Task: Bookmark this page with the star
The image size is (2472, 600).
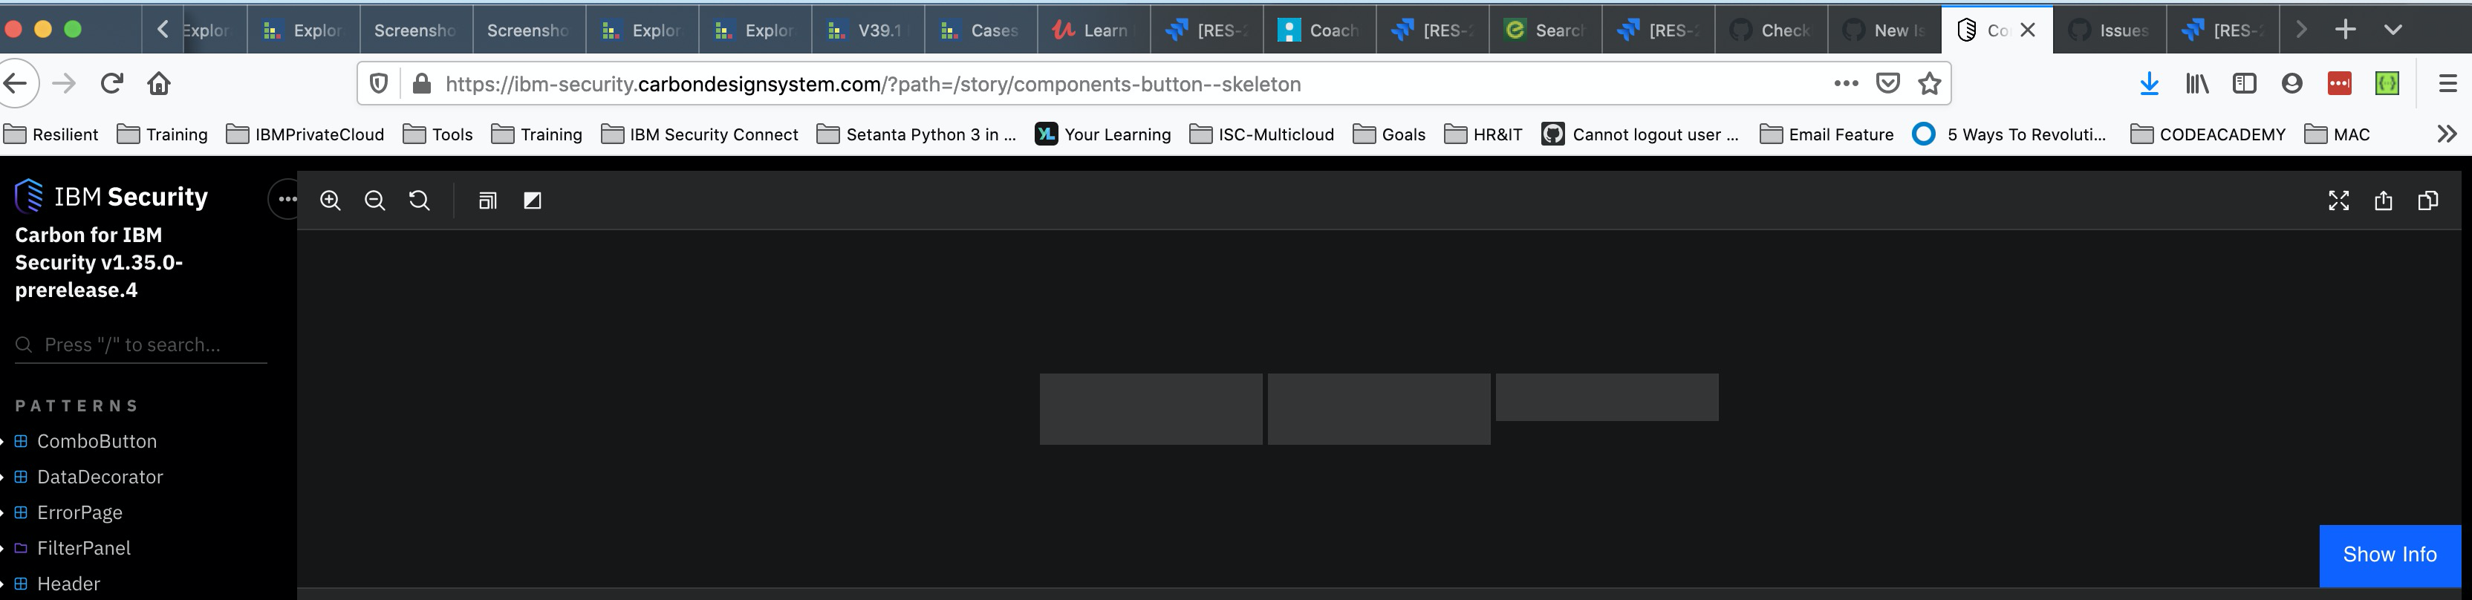Action: point(1930,83)
